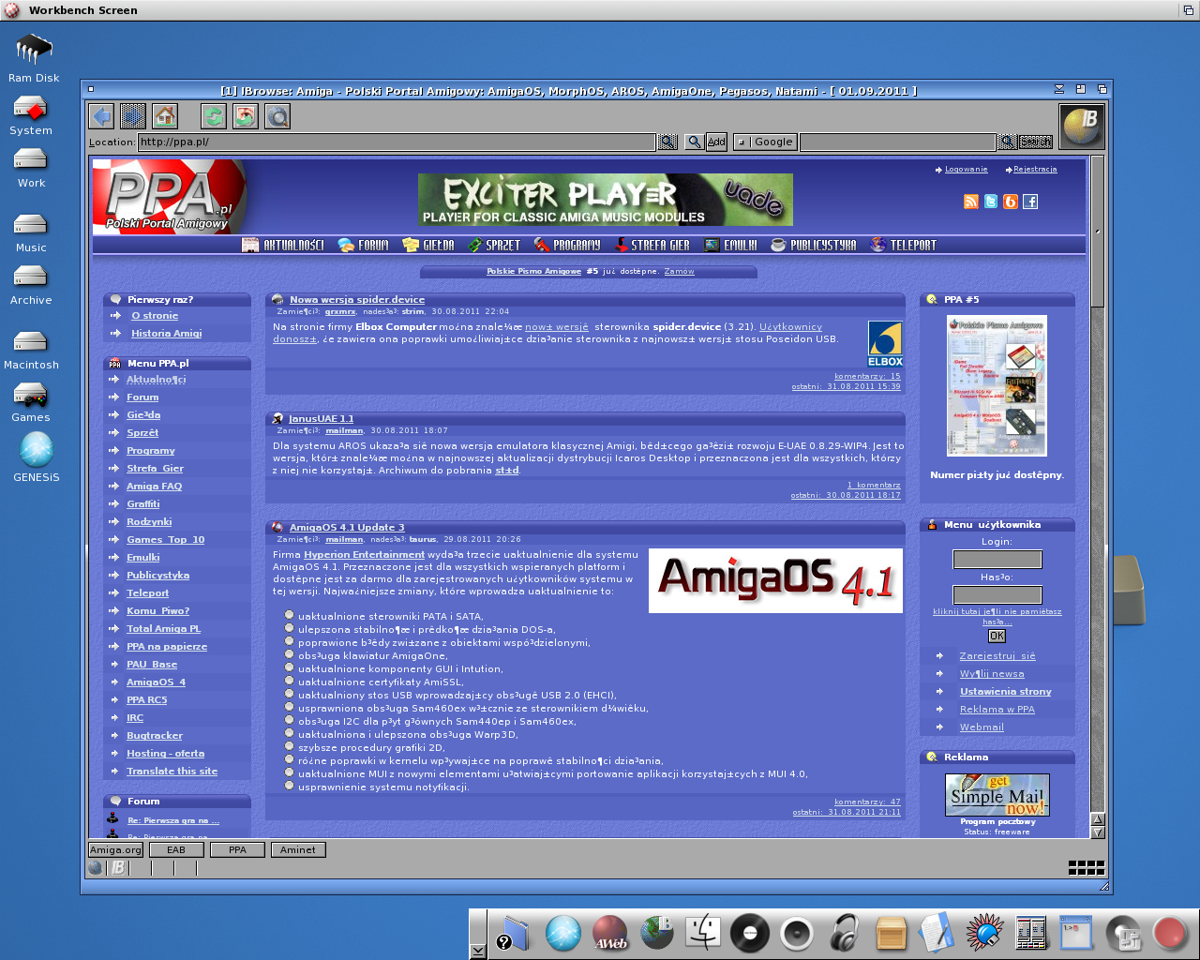1200x960 pixels.
Task: Open the STREFA GIER menu item
Action: 652,245
